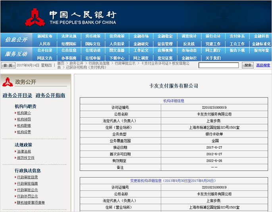Open 关于我们 navigation item
This screenshot has width=272, height=212.
tap(213, 58)
